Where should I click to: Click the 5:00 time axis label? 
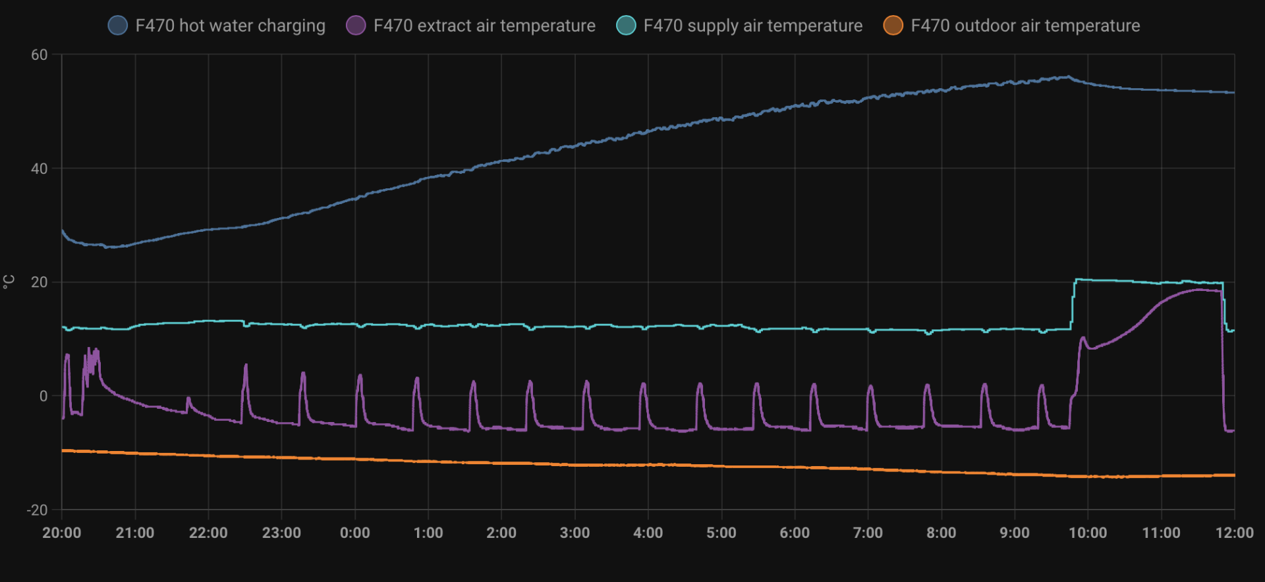click(x=721, y=533)
